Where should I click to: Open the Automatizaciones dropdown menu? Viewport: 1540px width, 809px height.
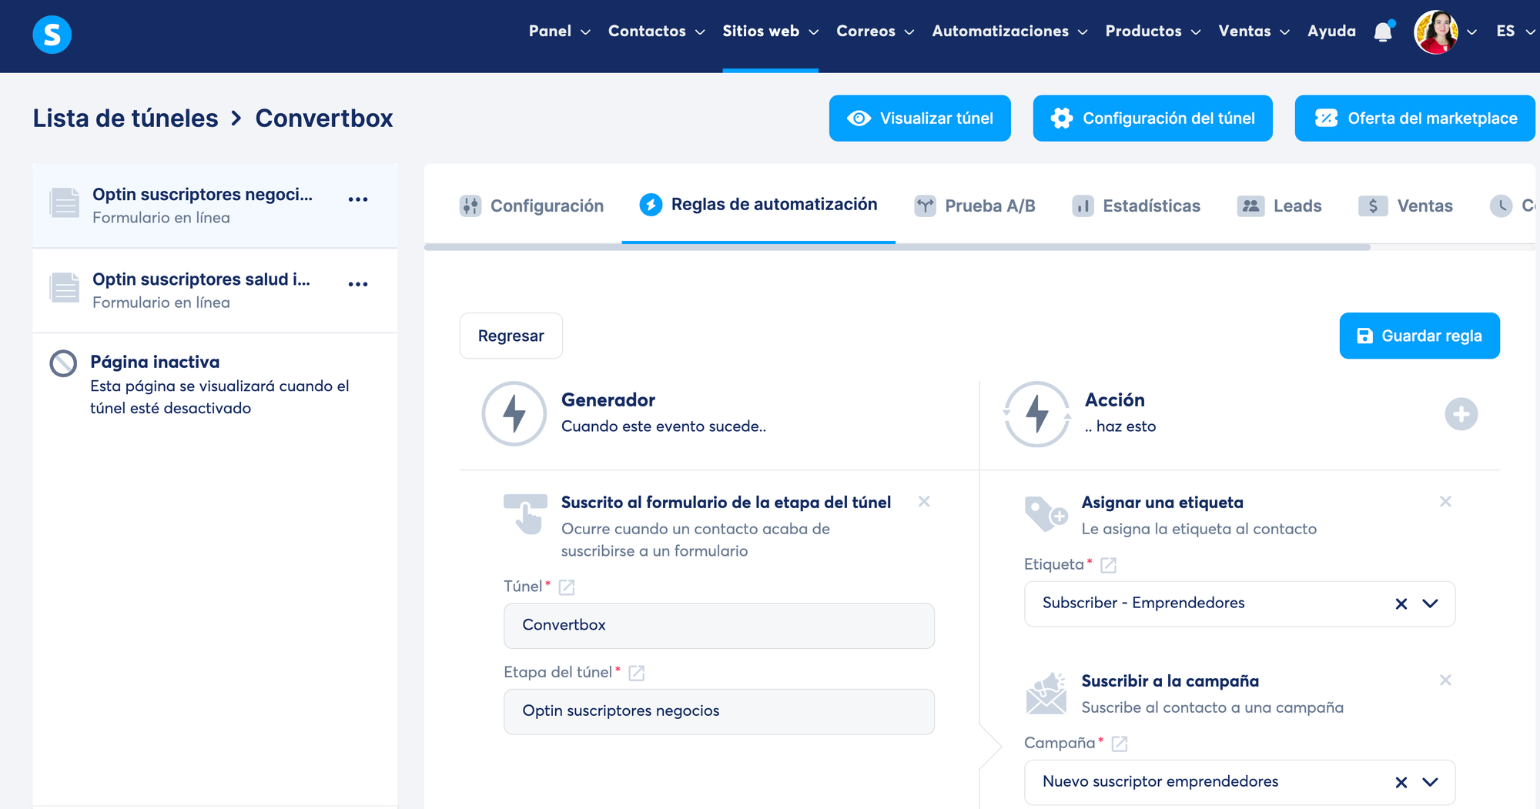pos(1009,32)
